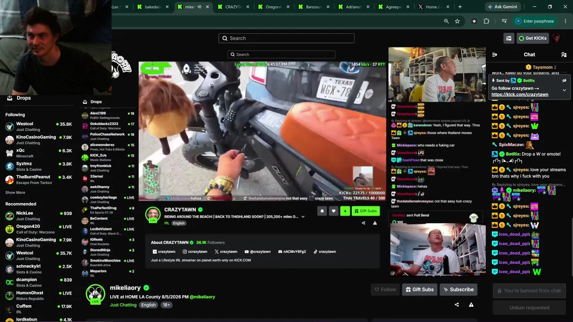
Task: Open Oregon420's Call of Duty: Warzone stream
Action: click(38, 229)
